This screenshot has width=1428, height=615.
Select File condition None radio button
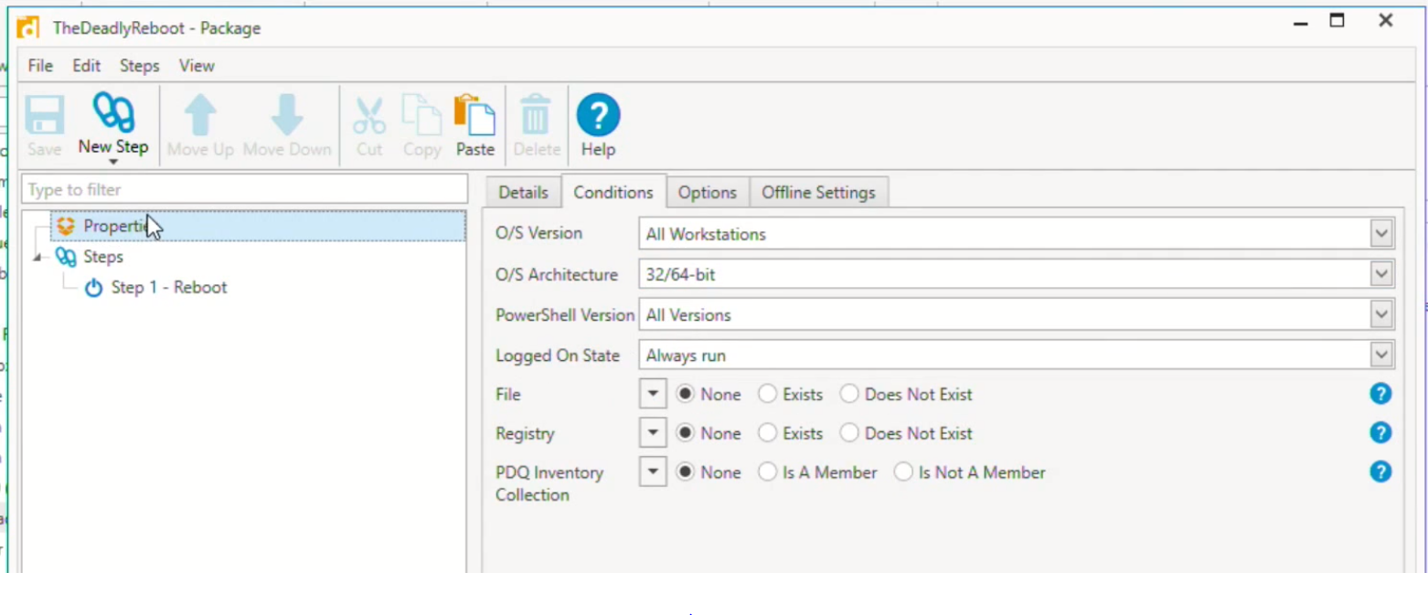(x=684, y=394)
